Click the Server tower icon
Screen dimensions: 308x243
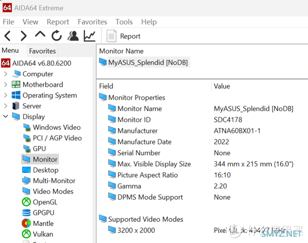coord(16,106)
